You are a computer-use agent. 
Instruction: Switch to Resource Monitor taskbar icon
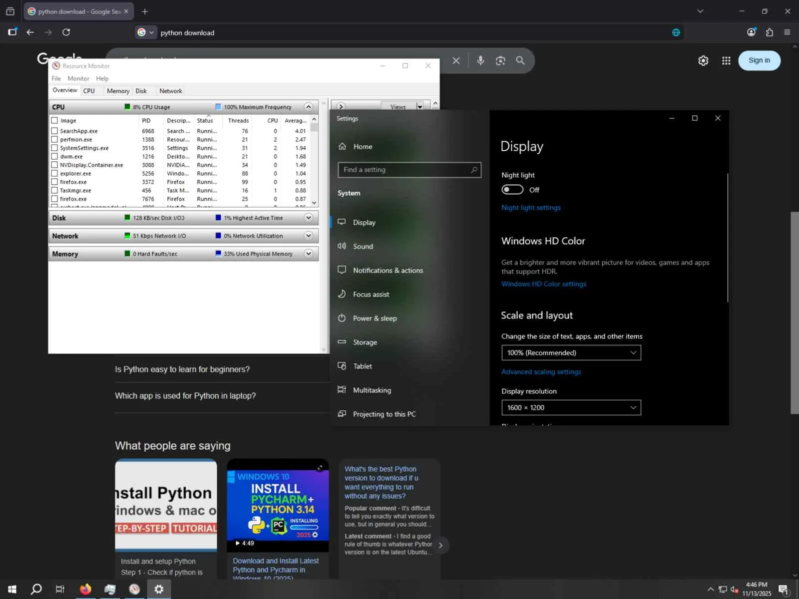tap(134, 589)
